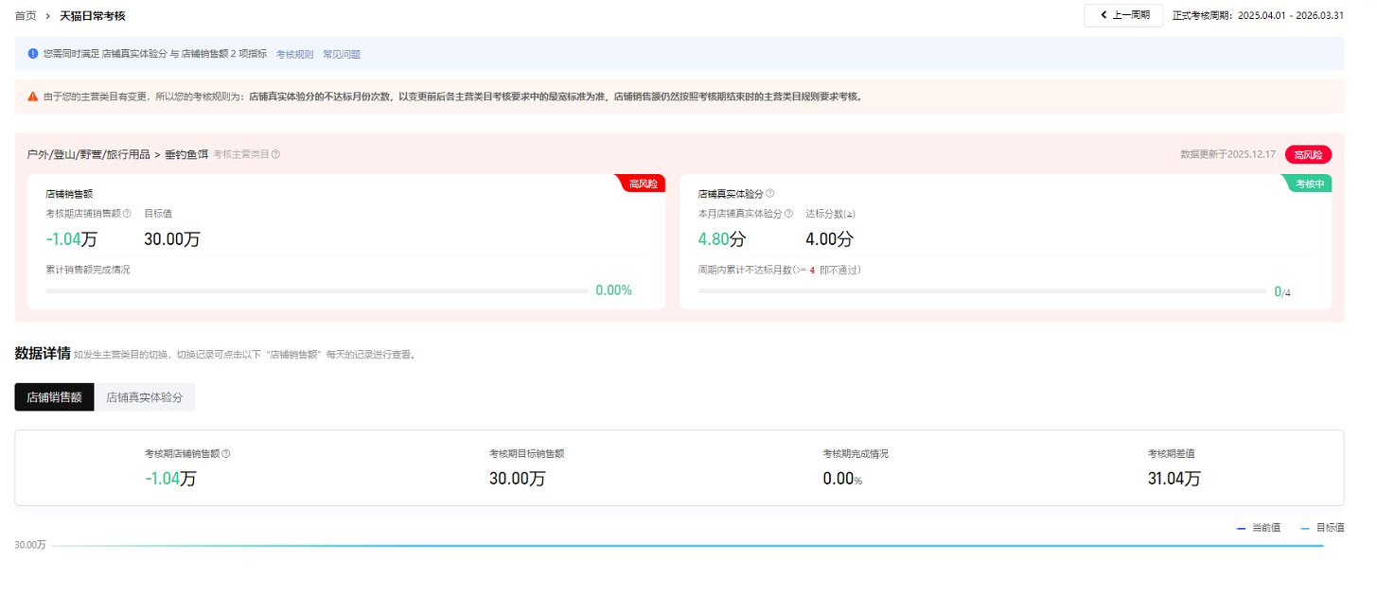
Task: Open the 考核规则 link
Action: [294, 55]
